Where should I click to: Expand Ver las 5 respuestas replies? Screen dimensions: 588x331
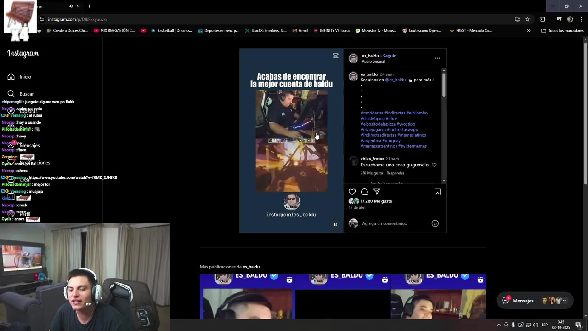387,183
